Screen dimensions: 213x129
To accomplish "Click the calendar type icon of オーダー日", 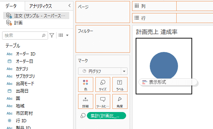I will (x=10, y=61).
